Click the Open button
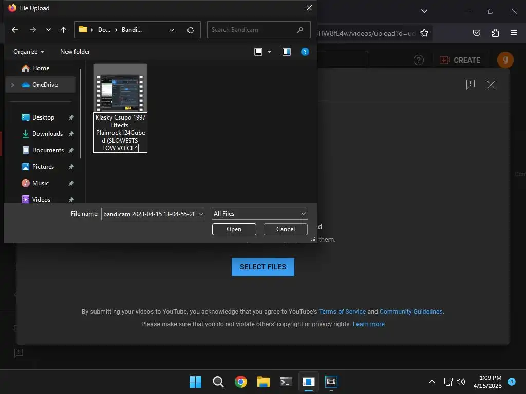This screenshot has height=394, width=526. point(234,229)
